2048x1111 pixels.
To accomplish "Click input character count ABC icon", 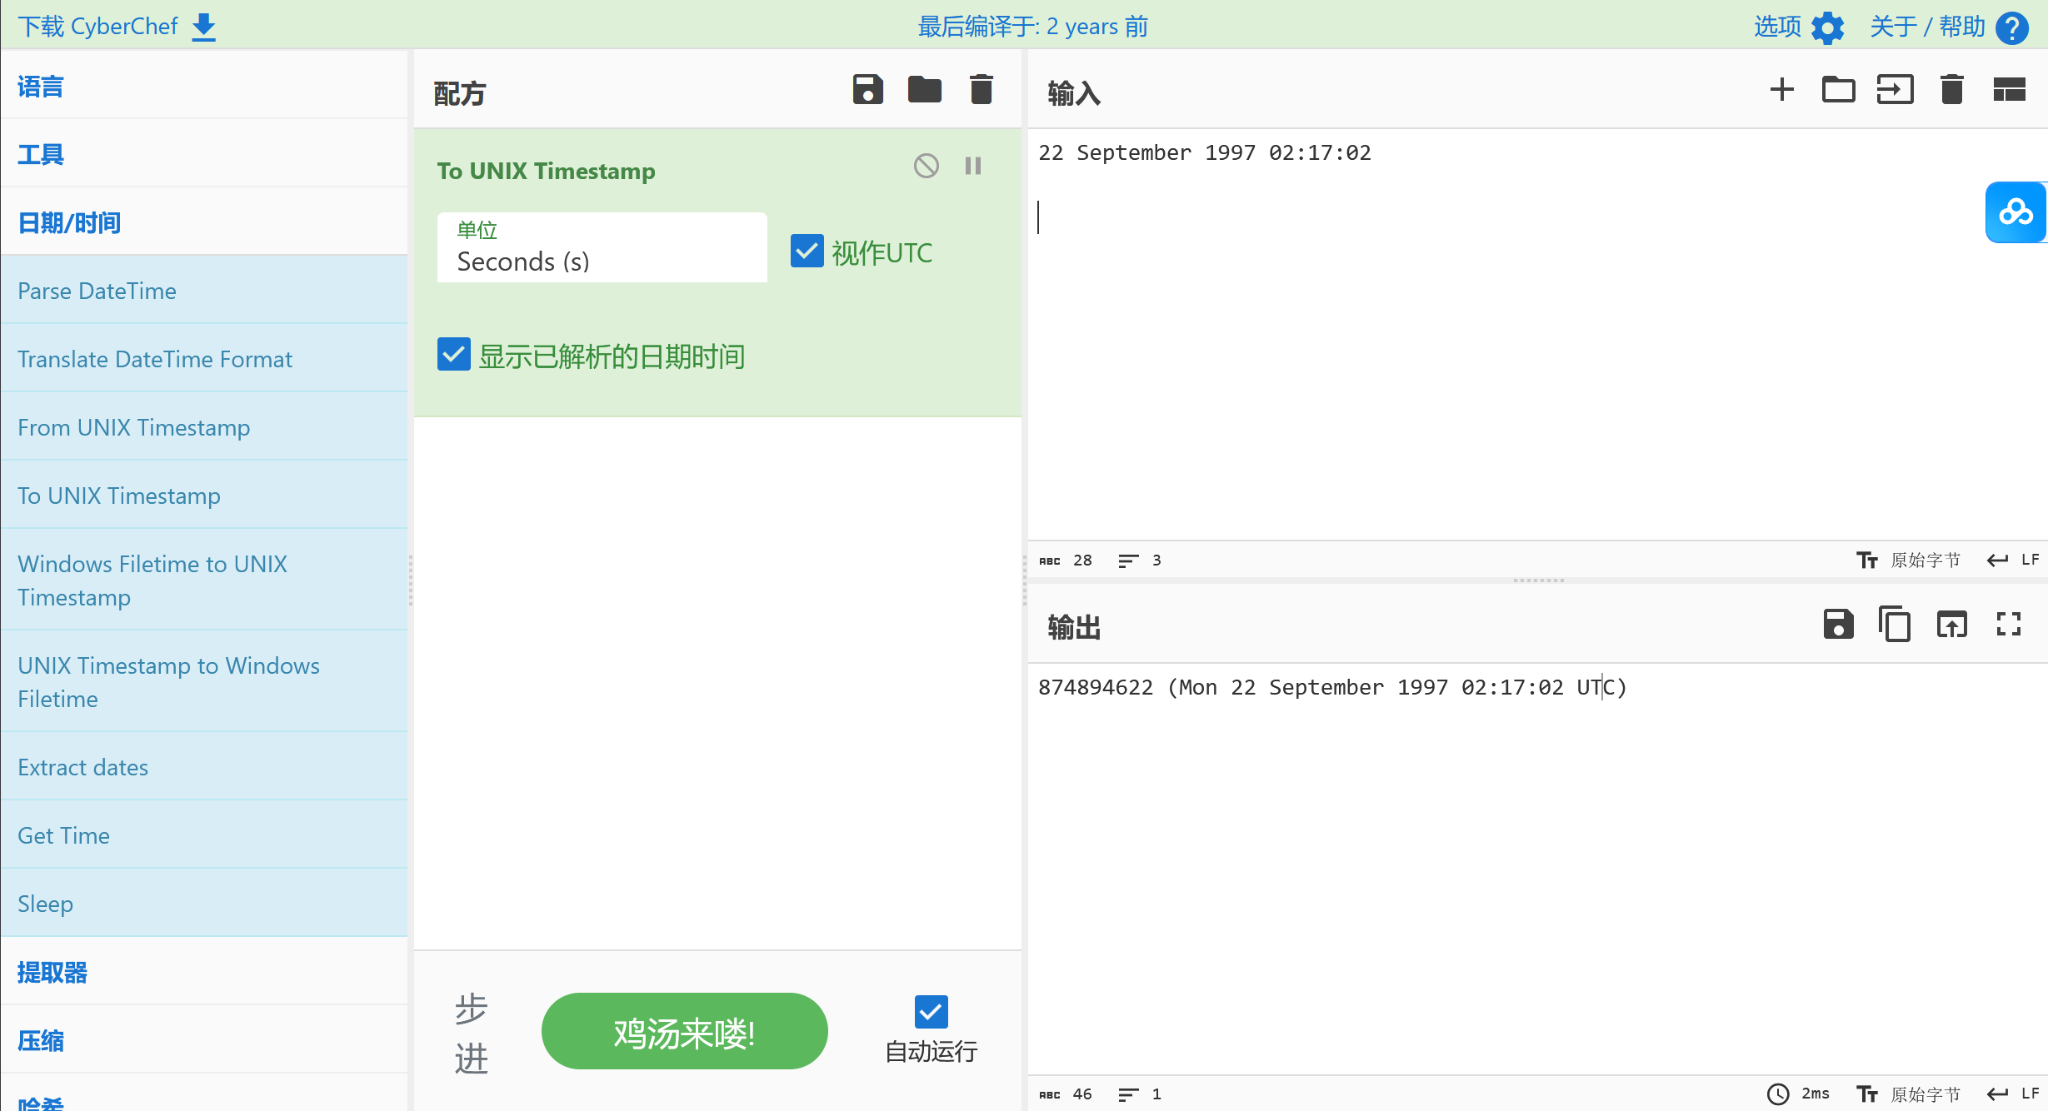I will (x=1050, y=561).
